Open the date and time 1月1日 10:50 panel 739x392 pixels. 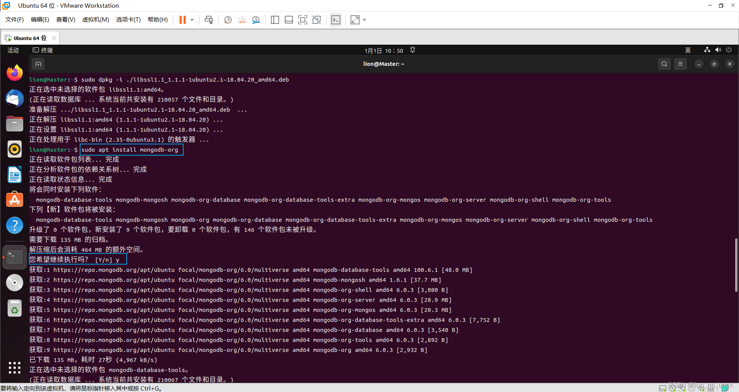[x=384, y=50]
